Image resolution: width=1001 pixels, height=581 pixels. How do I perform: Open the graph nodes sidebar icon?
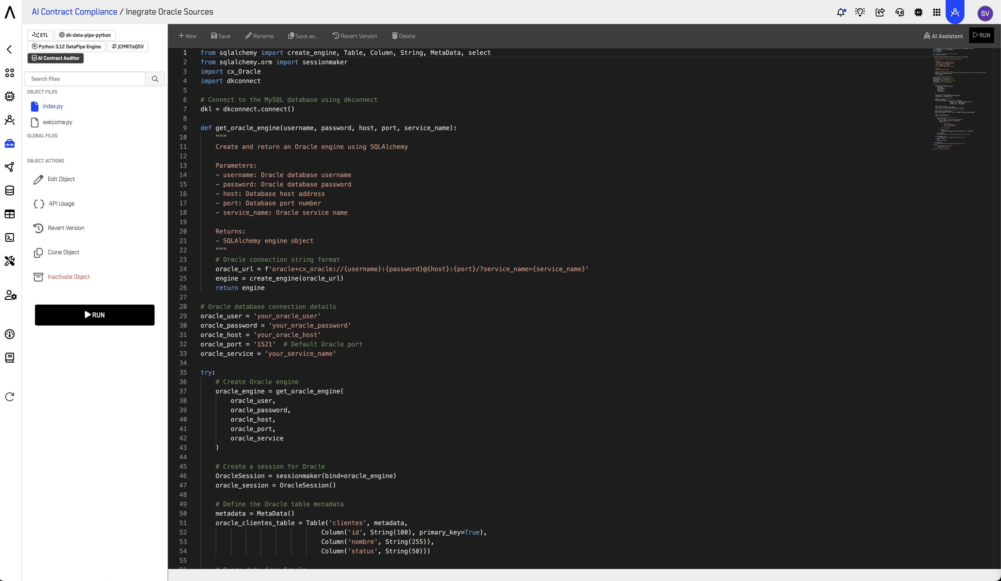(10, 167)
